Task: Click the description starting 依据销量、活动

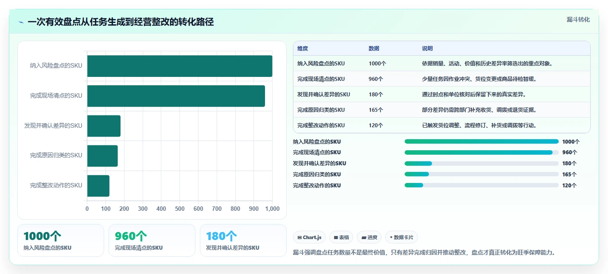Action: pos(487,64)
